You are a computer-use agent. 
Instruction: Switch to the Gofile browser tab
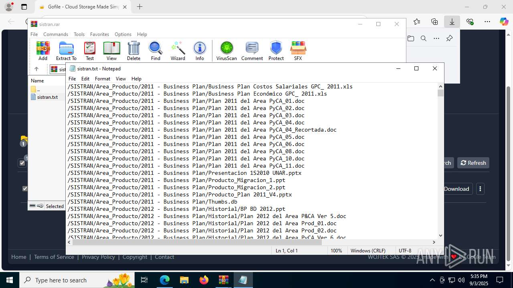coord(83,7)
